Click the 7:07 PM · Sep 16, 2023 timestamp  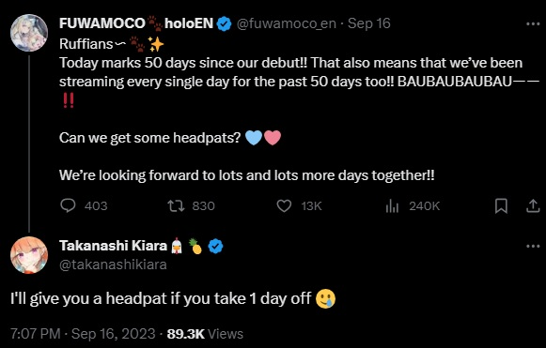click(x=83, y=334)
